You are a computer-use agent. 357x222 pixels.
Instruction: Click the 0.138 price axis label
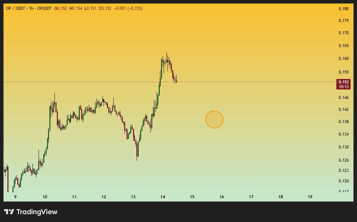click(x=343, y=122)
